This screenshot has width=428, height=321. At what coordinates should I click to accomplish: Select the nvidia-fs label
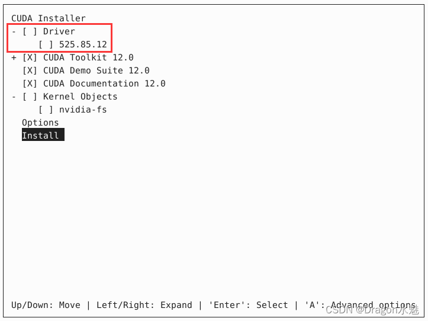pyautogui.click(x=83, y=110)
